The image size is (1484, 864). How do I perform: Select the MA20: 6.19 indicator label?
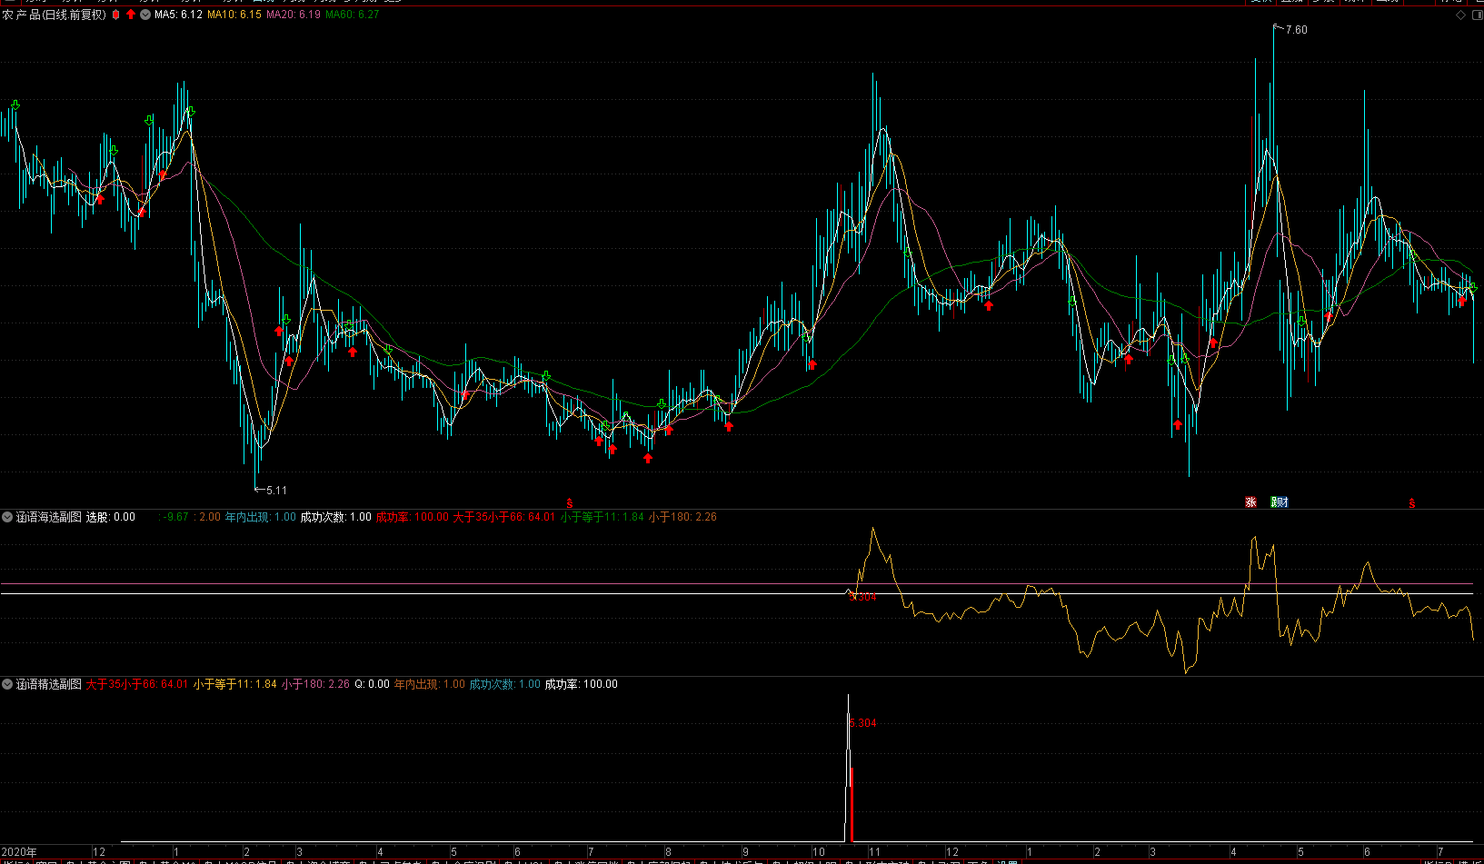(x=294, y=15)
